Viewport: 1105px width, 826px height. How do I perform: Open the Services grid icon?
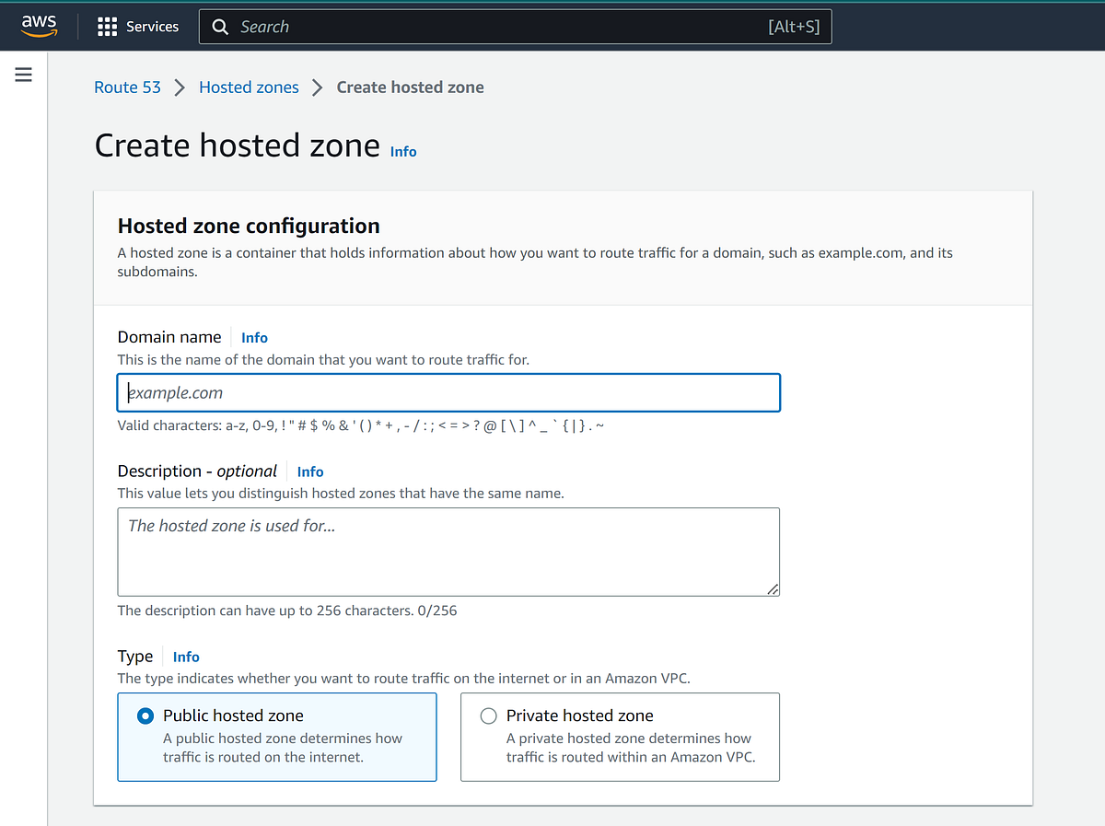(x=108, y=26)
